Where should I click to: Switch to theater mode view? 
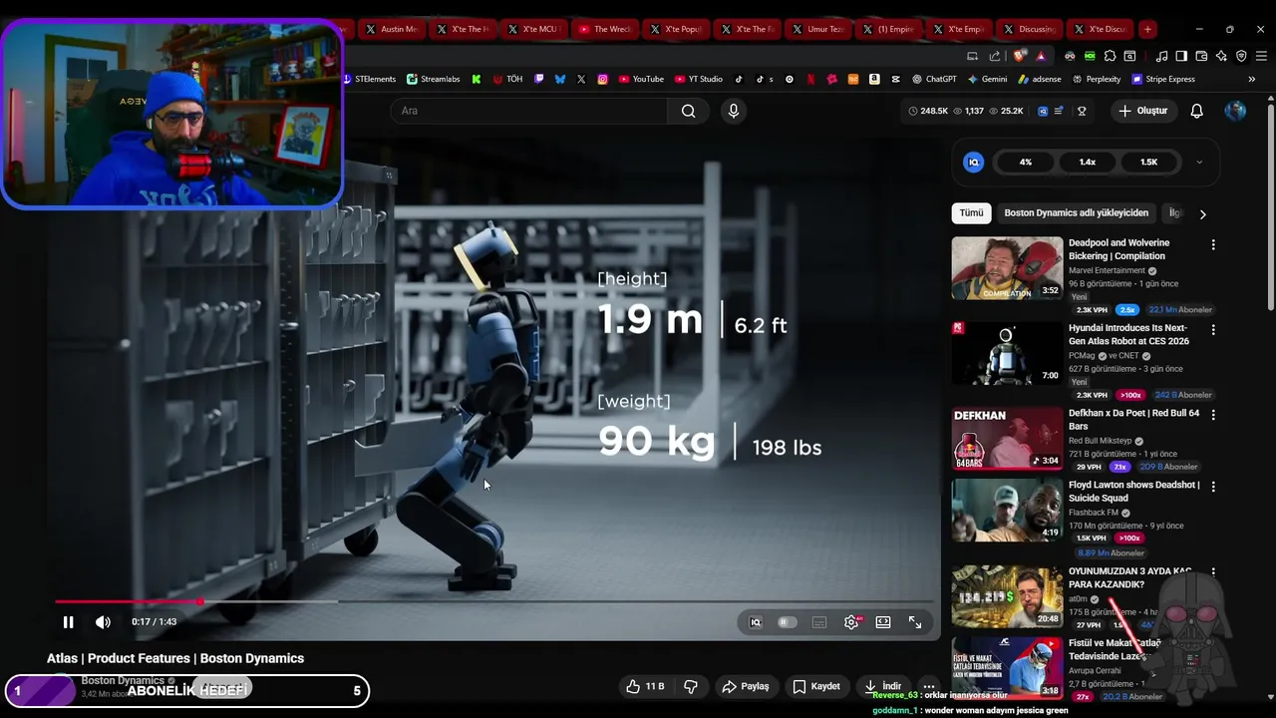tap(883, 622)
